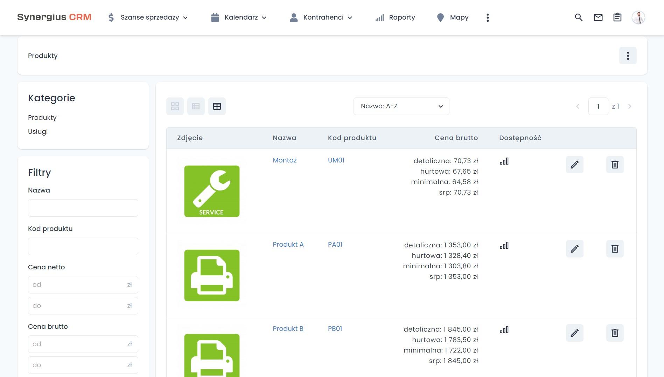Expand the Kontrahenci dropdown

pyautogui.click(x=320, y=17)
